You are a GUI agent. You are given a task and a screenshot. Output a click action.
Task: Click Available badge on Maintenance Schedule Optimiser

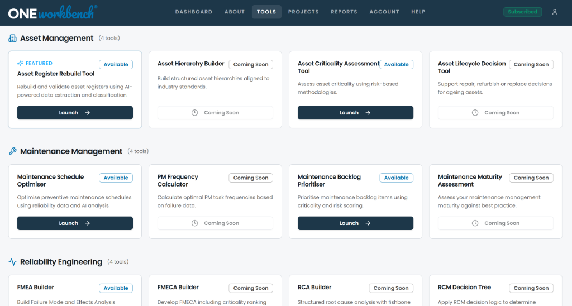tap(116, 178)
